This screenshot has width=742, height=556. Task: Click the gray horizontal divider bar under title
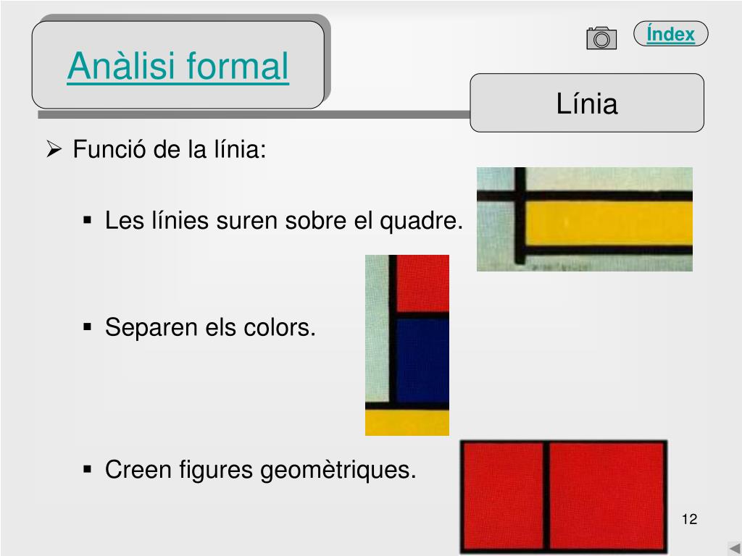tap(254, 114)
